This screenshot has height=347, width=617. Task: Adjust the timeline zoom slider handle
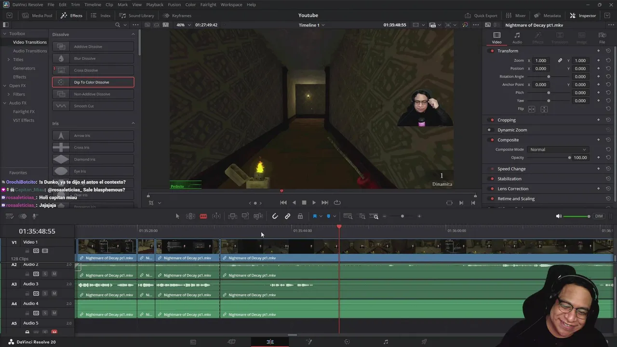coord(402,216)
